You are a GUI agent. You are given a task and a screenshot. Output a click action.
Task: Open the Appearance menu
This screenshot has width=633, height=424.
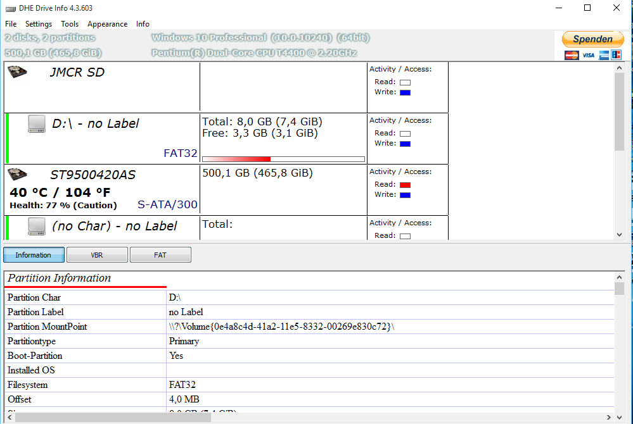pyautogui.click(x=107, y=24)
